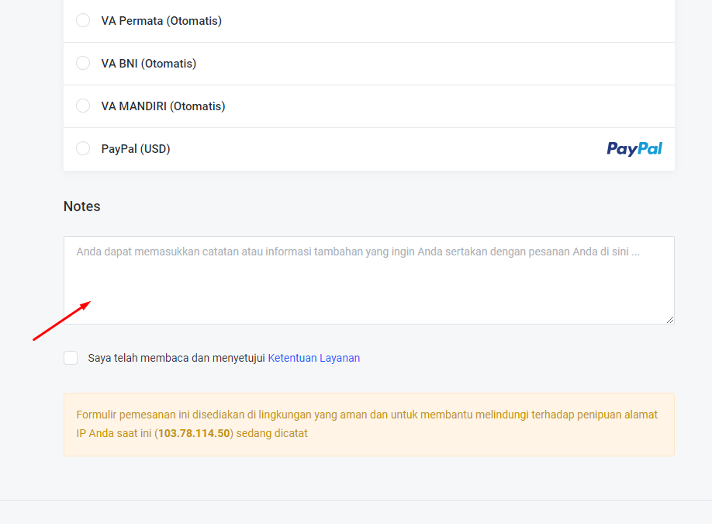Open the Ketentuan Layanan link
The image size is (712, 524).
(313, 358)
